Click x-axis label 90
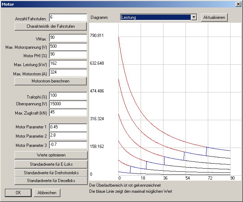243x202 pixels. pyautogui.click(x=232, y=178)
